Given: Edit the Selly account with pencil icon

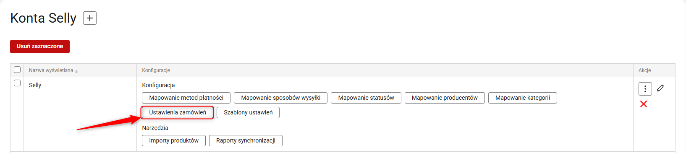Looking at the screenshot, I should (x=660, y=88).
